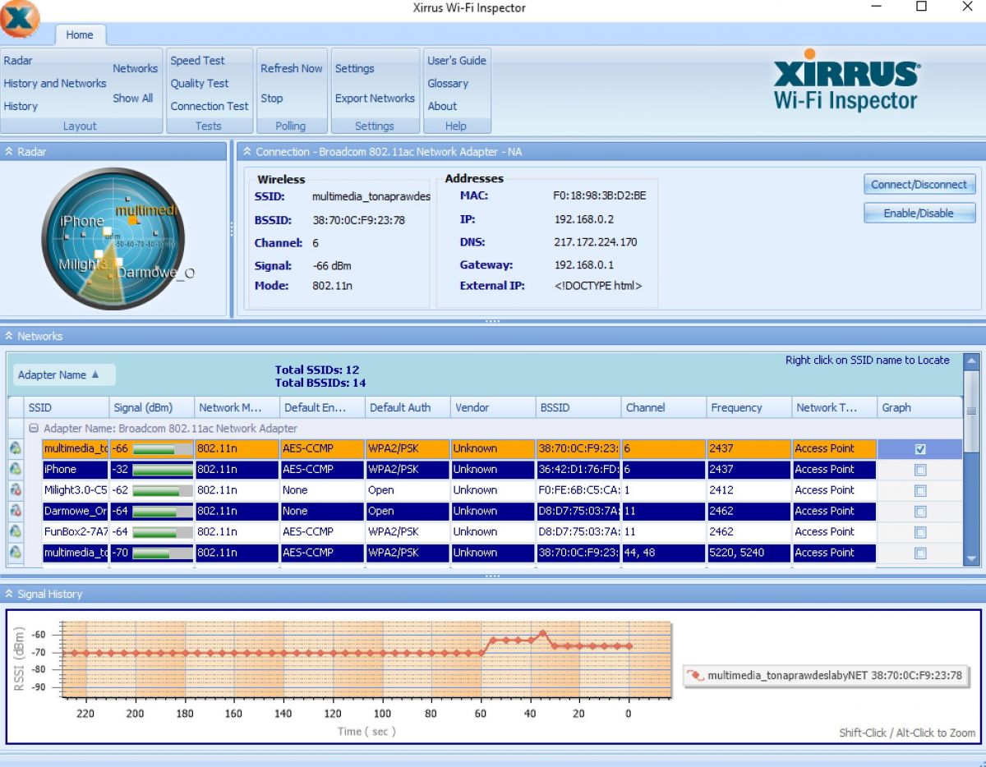Check the Graph box for the Darmowe network
This screenshot has height=767, width=986.
(920, 511)
